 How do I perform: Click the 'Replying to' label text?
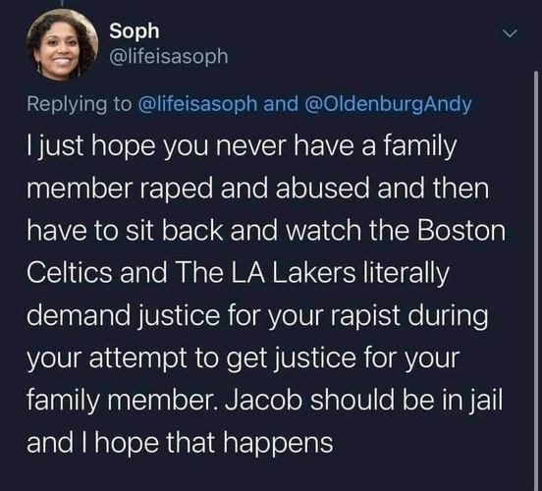click(x=80, y=104)
